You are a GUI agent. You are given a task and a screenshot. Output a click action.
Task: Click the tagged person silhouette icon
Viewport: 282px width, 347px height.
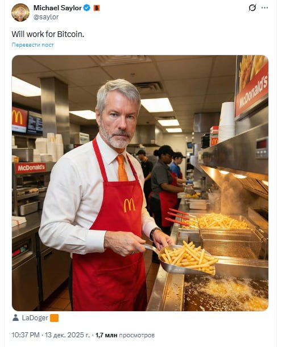point(15,318)
